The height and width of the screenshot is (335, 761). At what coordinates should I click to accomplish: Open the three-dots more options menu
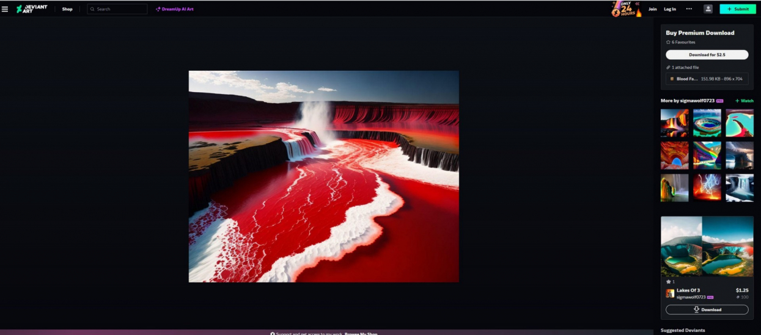coord(689,9)
